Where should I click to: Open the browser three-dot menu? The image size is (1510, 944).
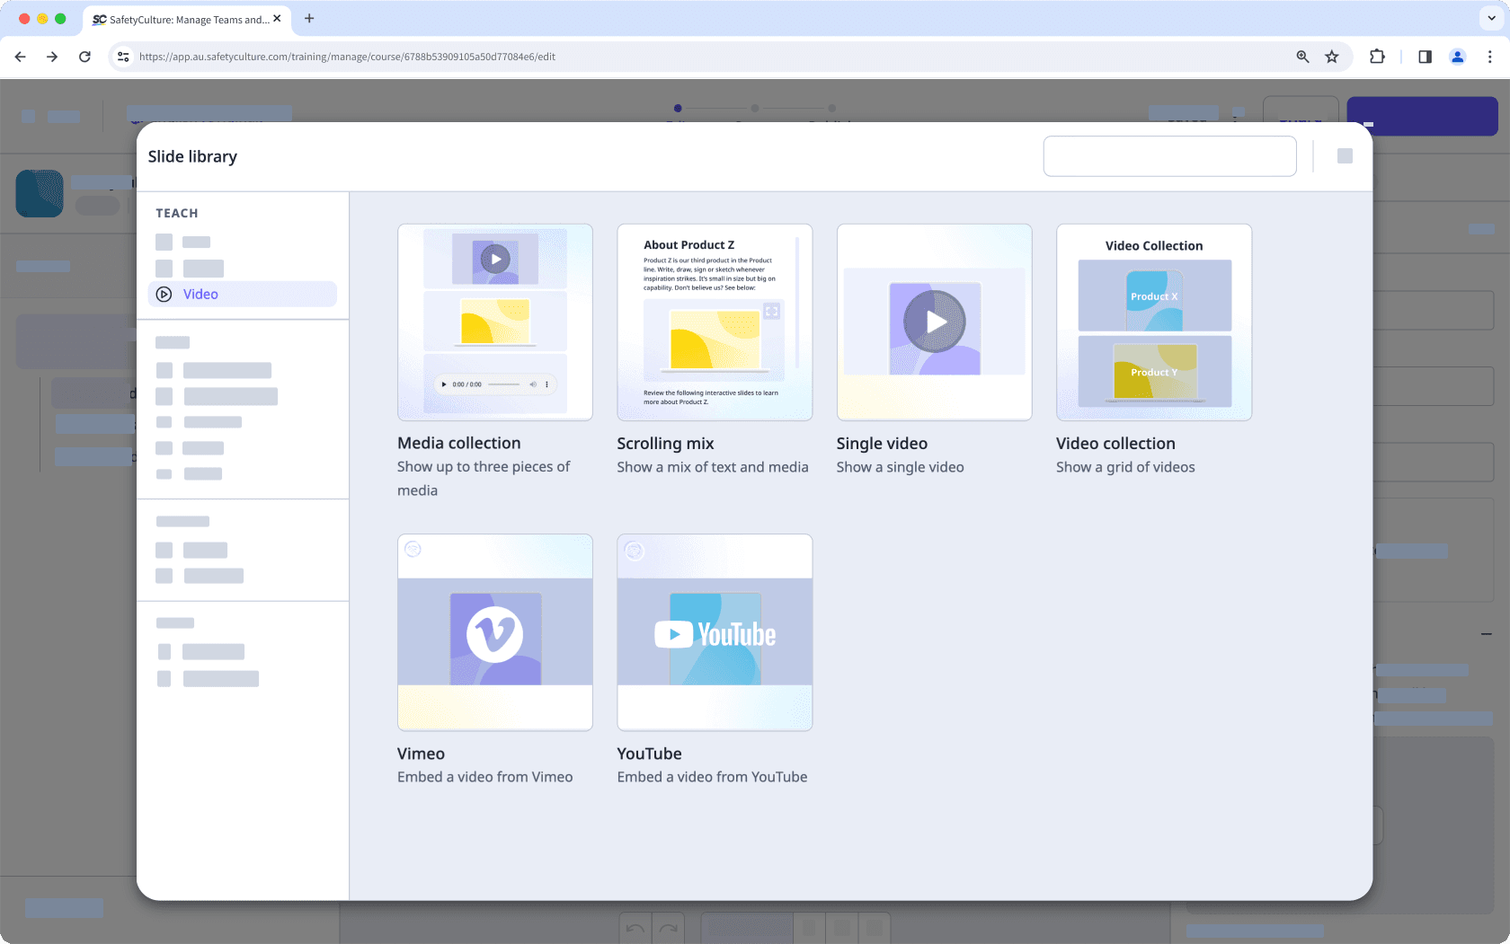pyautogui.click(x=1490, y=56)
